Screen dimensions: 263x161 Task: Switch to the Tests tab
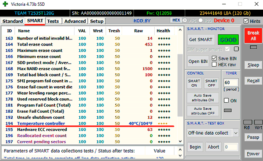[x=53, y=21]
